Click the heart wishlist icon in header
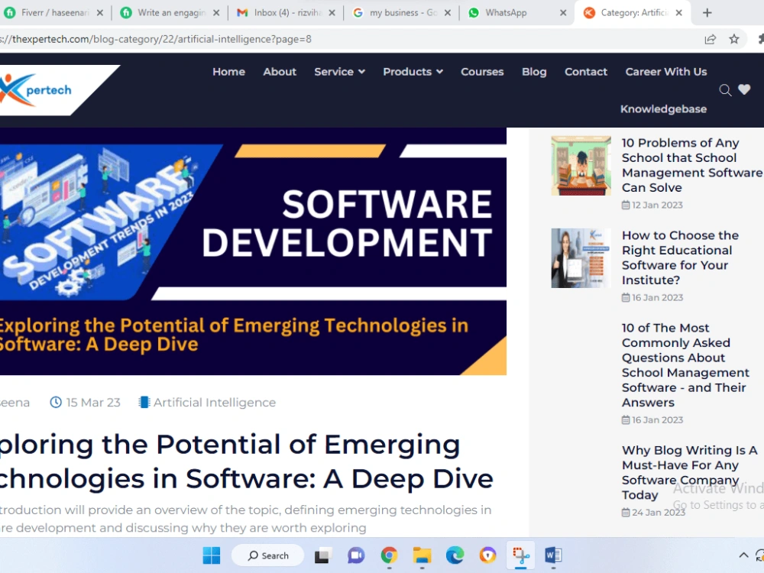Viewport: 764px width, 573px height. [744, 89]
